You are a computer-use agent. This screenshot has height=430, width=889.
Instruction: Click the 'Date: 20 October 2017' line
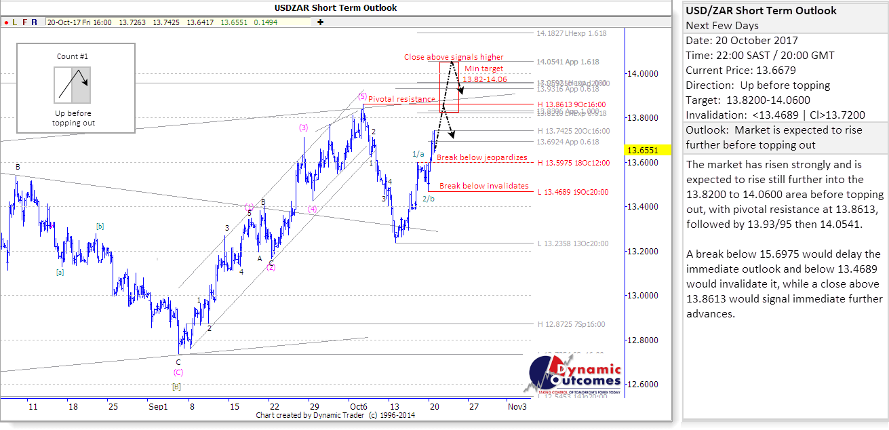742,41
